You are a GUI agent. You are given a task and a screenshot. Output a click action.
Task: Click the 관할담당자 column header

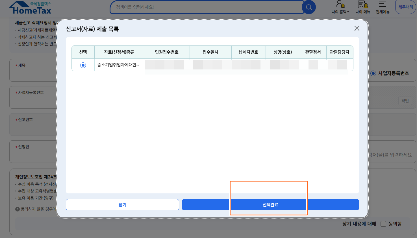340,52
